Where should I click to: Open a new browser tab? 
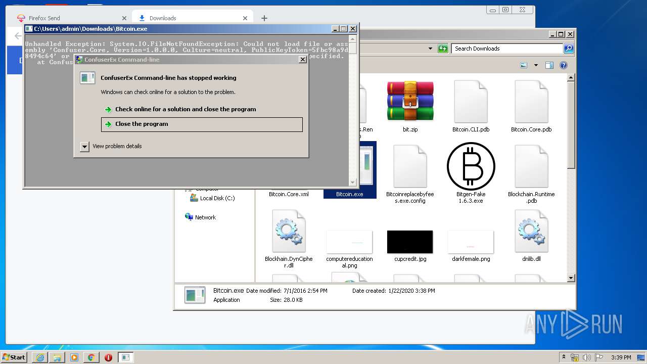[264, 18]
